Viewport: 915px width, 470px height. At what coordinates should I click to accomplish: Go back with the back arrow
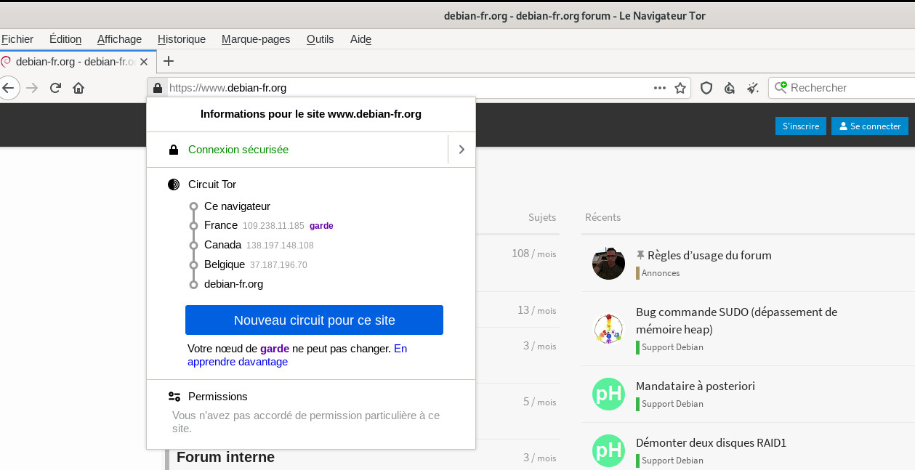[x=8, y=88]
